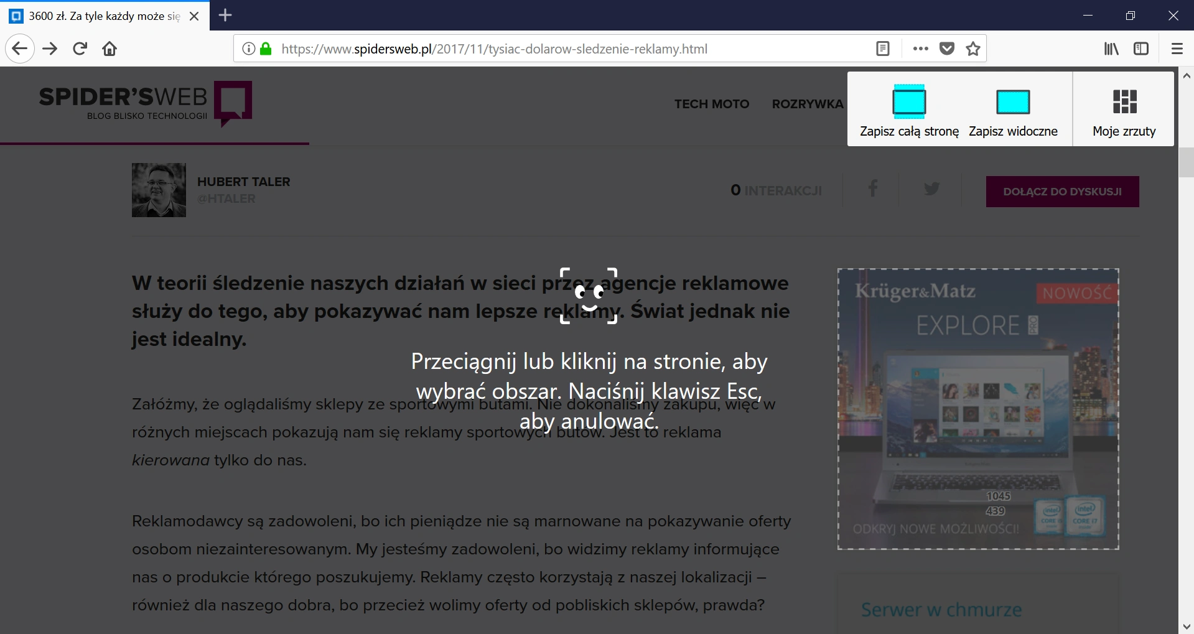Open the Library bookshelf icon

(x=1111, y=49)
